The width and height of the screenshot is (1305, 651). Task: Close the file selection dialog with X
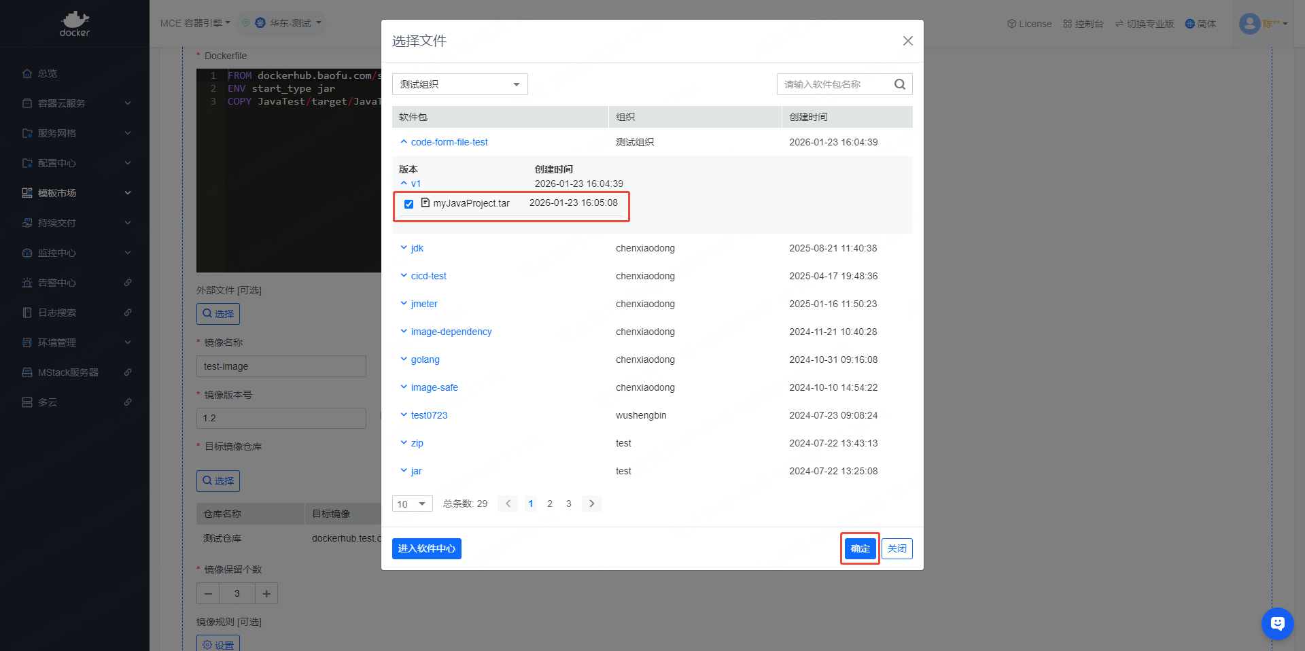pos(907,41)
